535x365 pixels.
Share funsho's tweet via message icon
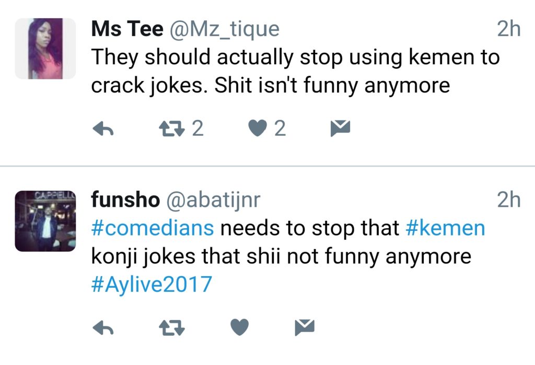(304, 327)
